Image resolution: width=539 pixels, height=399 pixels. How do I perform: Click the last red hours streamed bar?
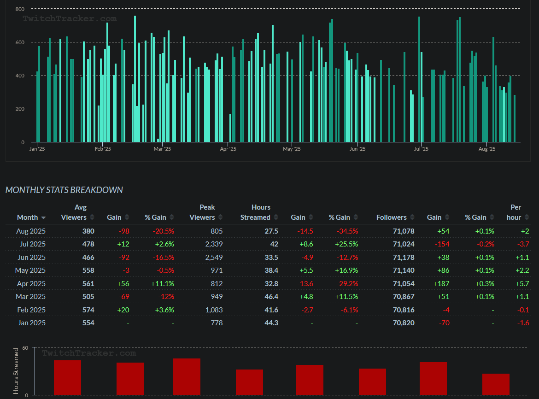(x=496, y=384)
